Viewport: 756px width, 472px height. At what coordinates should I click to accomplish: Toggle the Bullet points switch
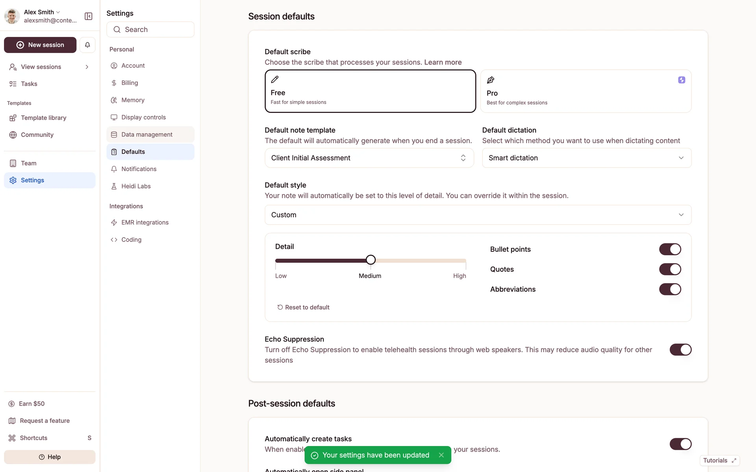point(670,249)
